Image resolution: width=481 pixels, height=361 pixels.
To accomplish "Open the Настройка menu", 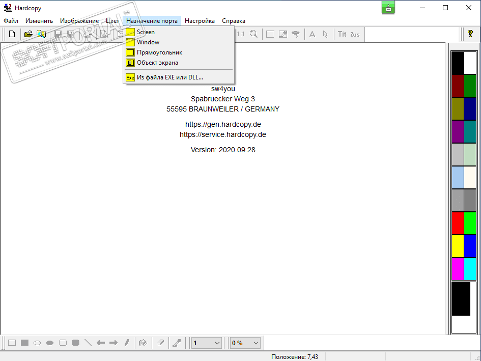I will [x=200, y=21].
